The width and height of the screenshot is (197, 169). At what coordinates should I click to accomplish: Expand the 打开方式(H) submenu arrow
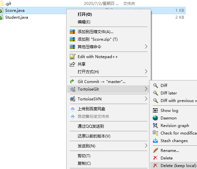(146, 72)
